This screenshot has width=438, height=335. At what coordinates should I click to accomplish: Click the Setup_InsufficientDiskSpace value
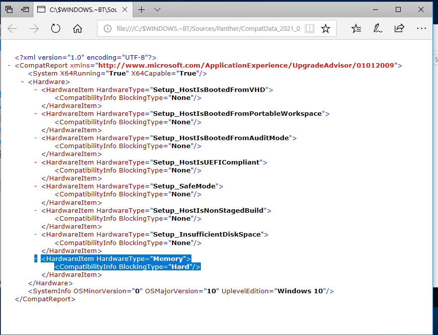207,235
